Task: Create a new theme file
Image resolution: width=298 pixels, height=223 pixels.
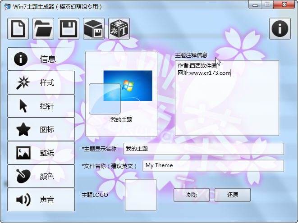Action: (x=18, y=29)
